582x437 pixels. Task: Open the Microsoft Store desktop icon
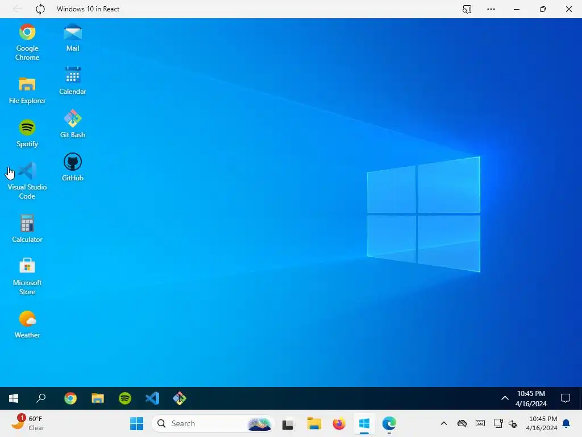[x=27, y=277]
